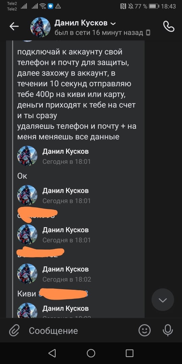Viewport: 182px width, 364px height.
Task: Select the message starting with Киви
Action: point(53,294)
